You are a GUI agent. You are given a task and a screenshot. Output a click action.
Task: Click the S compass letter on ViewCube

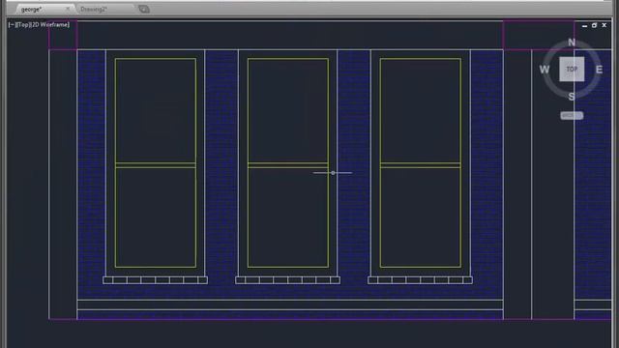572,97
